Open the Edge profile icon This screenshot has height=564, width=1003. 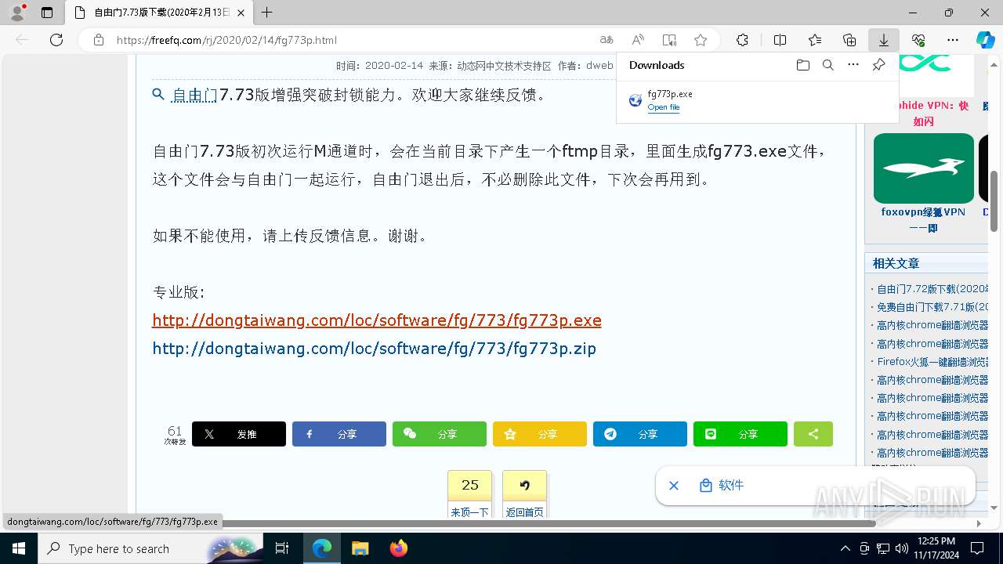point(17,13)
